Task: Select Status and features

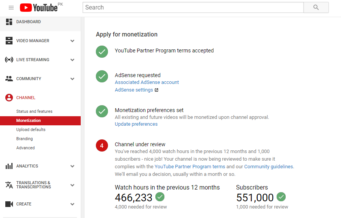Action: pos(34,111)
